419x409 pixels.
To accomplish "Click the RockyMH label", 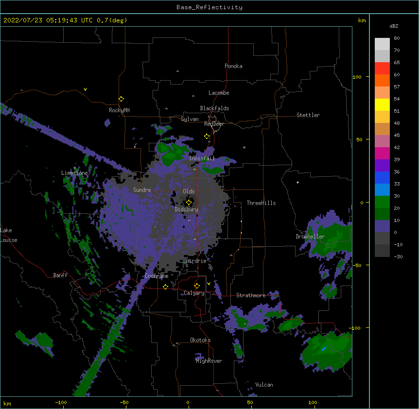I will [x=119, y=110].
